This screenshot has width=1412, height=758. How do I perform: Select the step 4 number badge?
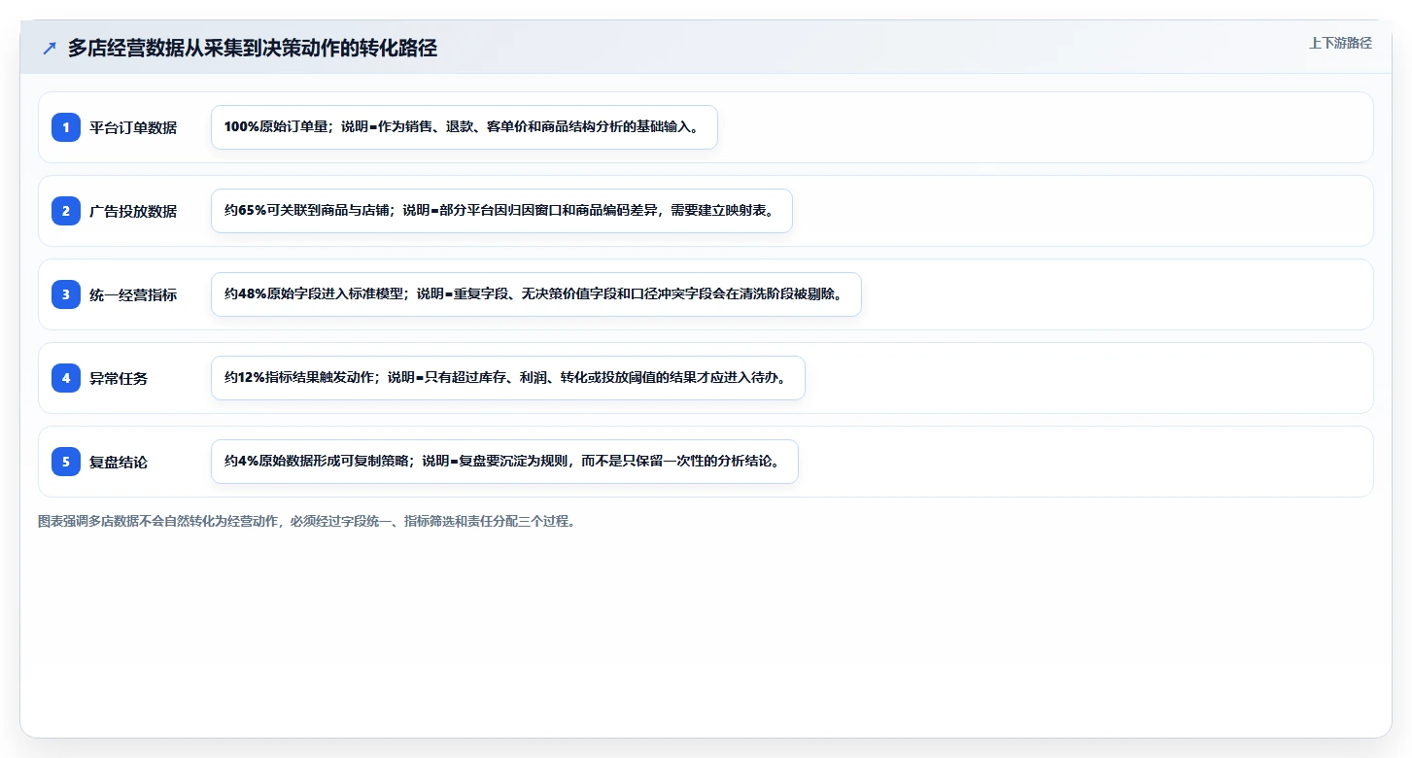(x=66, y=377)
